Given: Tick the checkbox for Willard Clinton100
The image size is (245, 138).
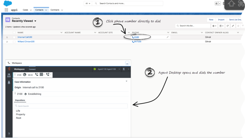Looking at the screenshot, I should (14, 41).
